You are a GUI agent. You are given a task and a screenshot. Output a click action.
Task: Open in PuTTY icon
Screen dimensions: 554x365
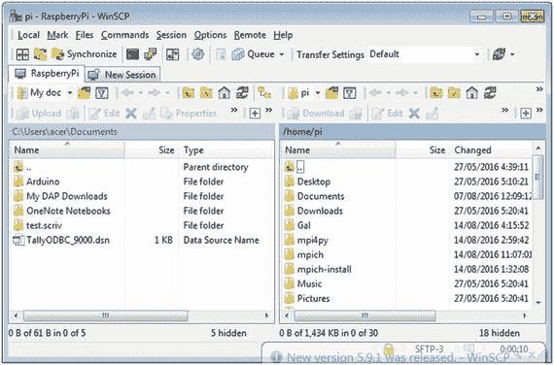pyautogui.click(x=151, y=54)
